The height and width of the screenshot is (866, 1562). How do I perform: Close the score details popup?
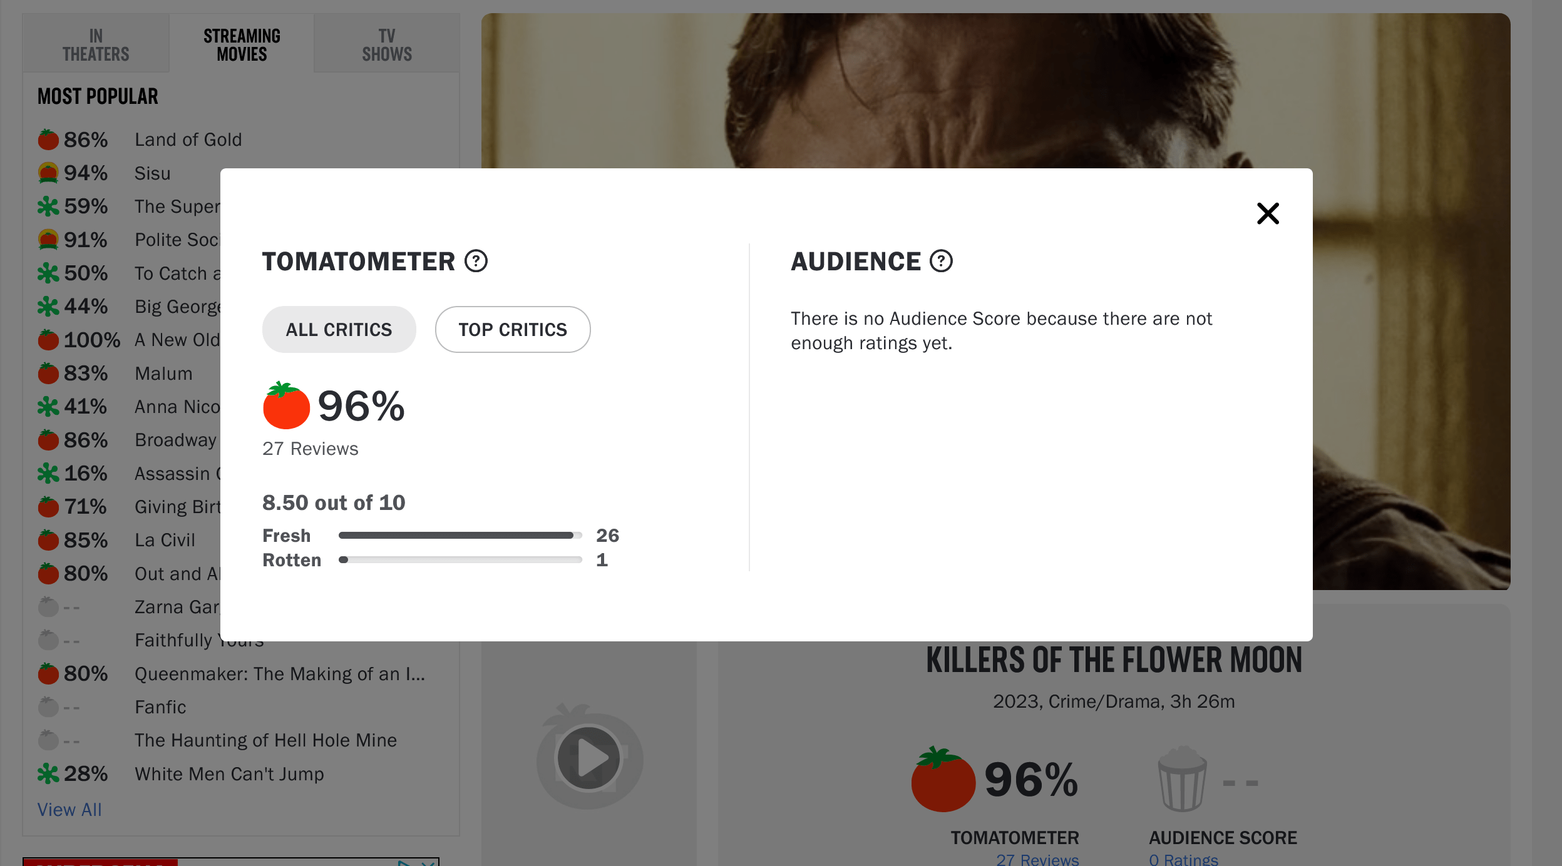[x=1268, y=214]
